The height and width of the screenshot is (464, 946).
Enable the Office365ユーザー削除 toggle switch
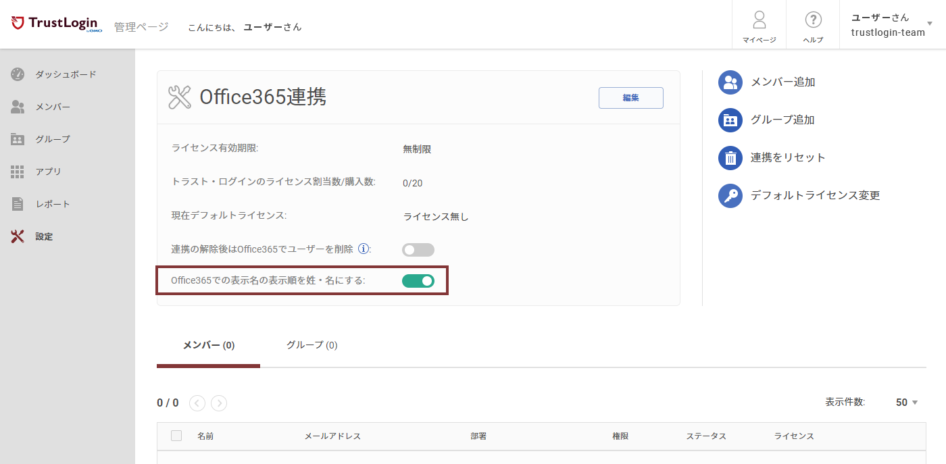coord(418,249)
